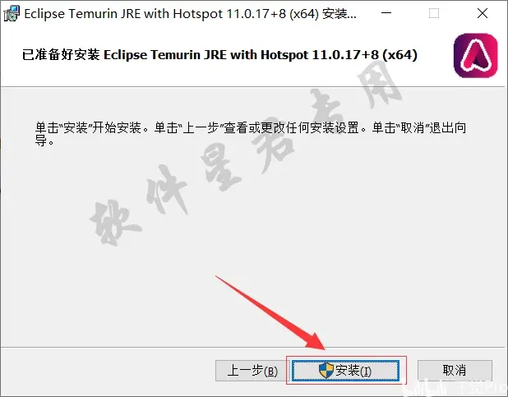Viewport: 508px width, 397px height.
Task: Click the installer package icon in title bar
Action: [x=12, y=14]
